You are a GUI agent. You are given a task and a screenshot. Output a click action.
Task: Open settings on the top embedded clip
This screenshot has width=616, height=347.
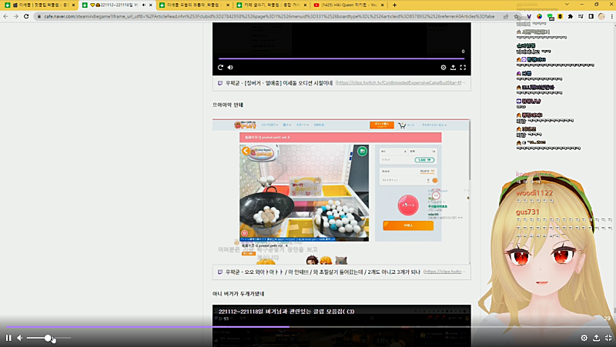pos(444,68)
